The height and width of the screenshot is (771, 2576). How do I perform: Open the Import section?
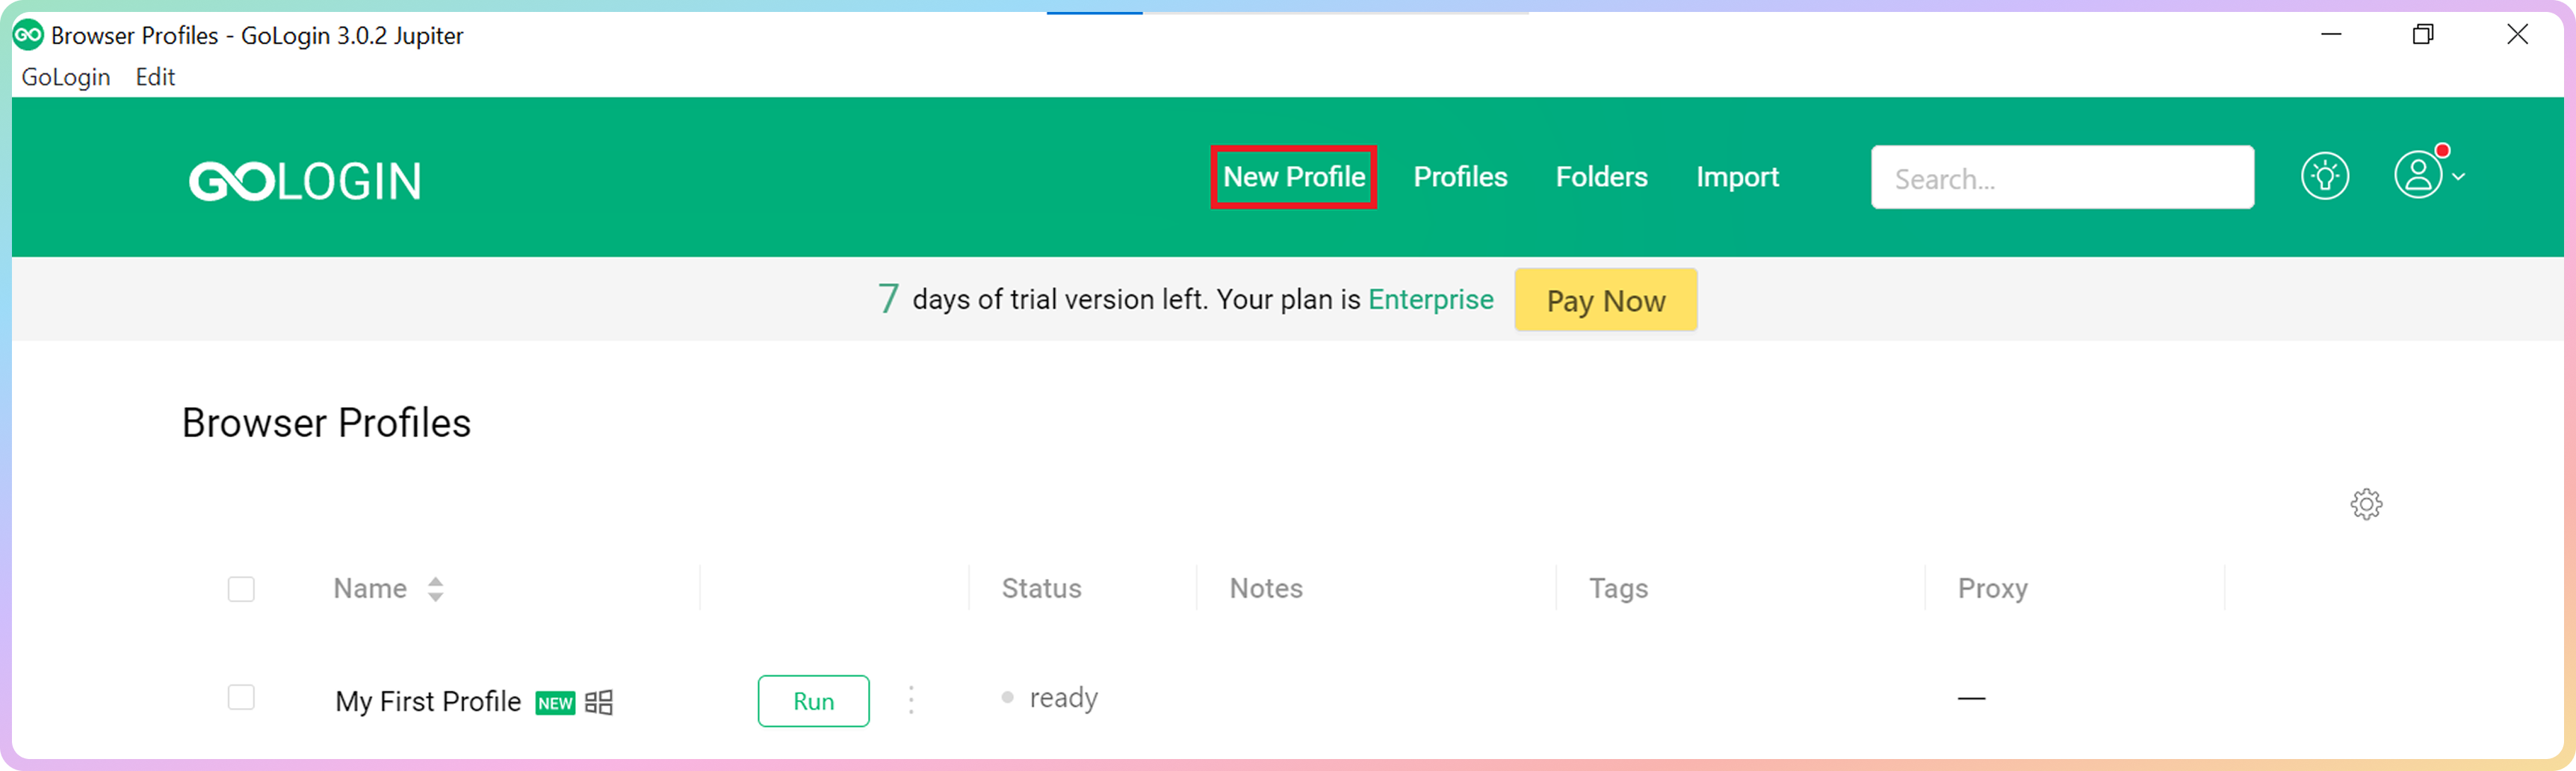1737,177
